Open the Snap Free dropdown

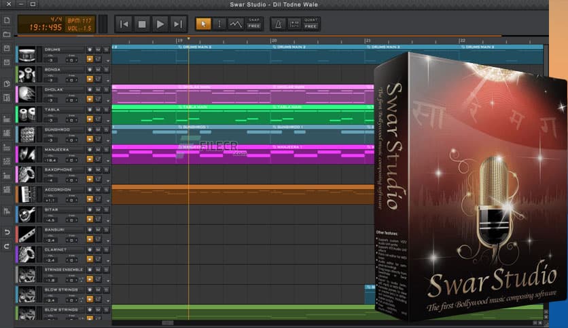254,24
